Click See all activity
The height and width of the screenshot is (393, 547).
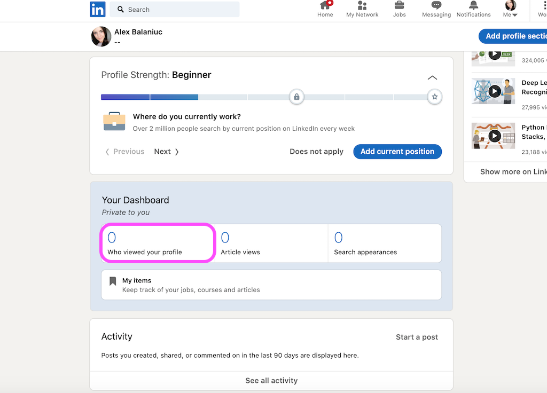[x=271, y=380]
